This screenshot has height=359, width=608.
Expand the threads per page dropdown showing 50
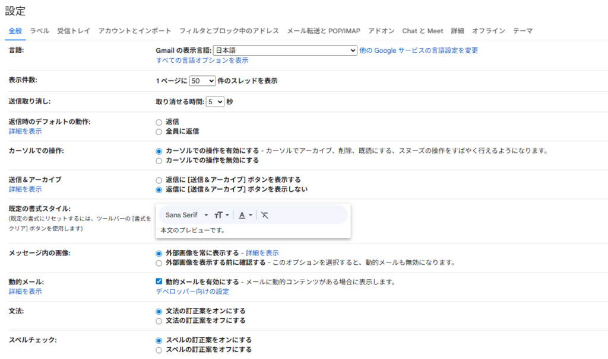202,81
